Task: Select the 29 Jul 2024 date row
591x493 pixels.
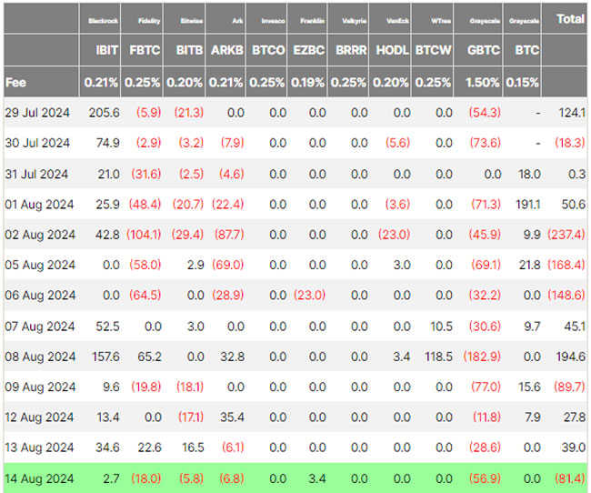Action: (37, 112)
